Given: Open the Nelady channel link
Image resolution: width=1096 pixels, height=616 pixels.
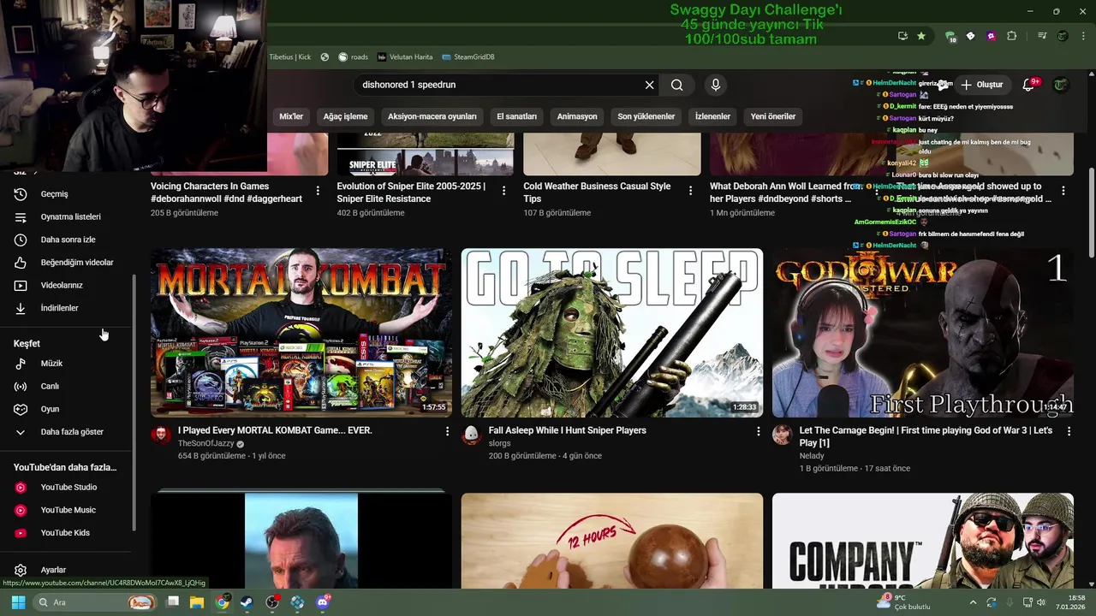Looking at the screenshot, I should (813, 456).
